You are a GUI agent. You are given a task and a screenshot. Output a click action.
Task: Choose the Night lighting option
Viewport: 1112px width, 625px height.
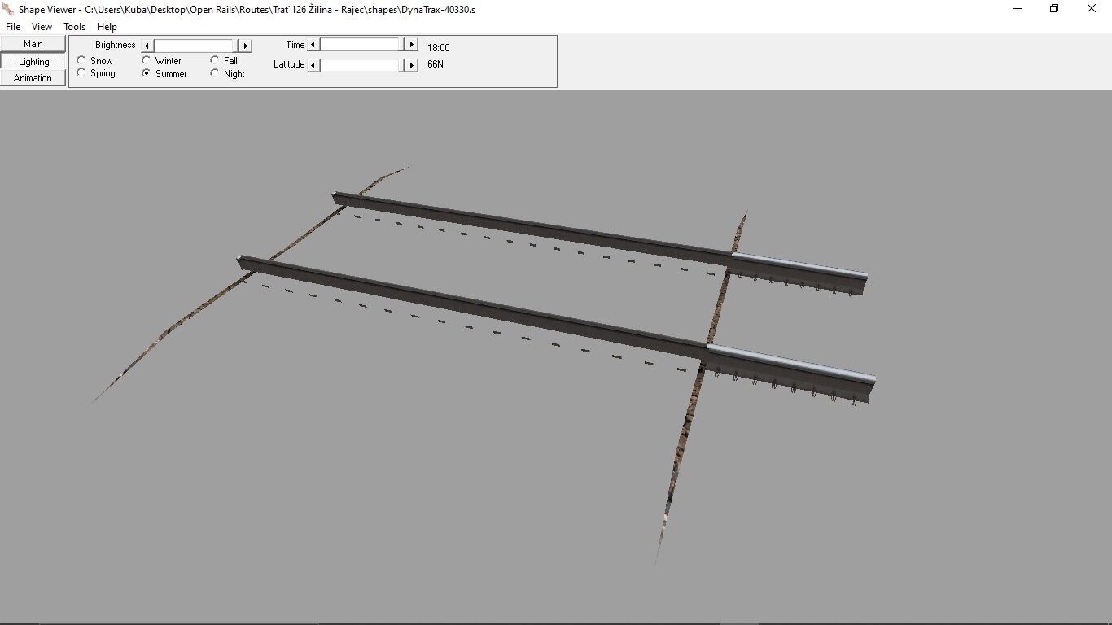(215, 73)
